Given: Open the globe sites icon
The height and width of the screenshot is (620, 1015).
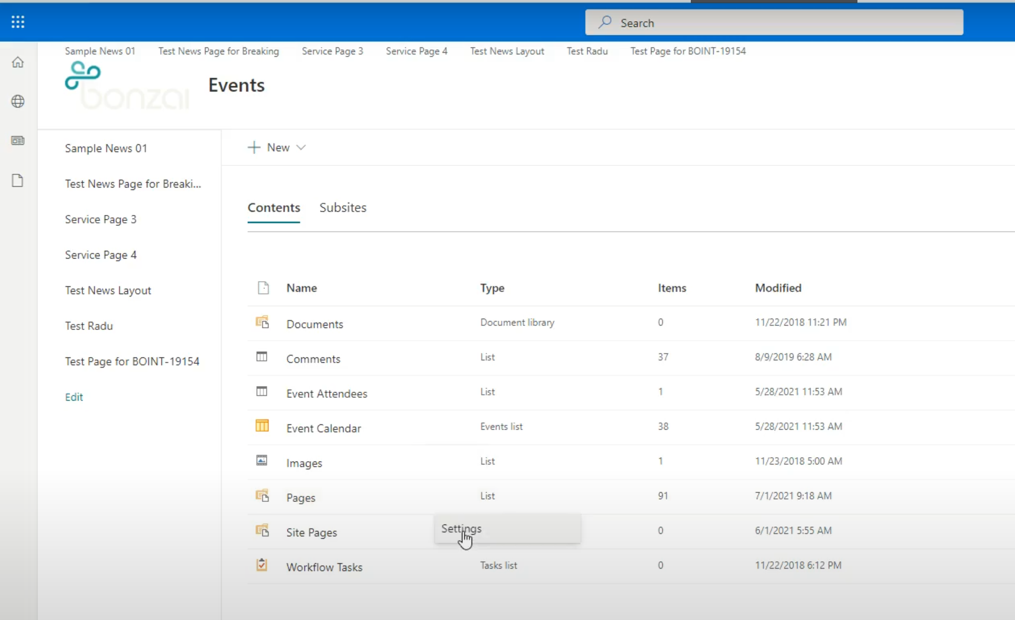Looking at the screenshot, I should point(18,101).
